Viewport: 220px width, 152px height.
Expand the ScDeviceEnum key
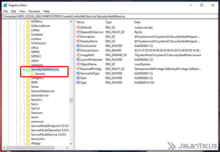(x=24, y=26)
